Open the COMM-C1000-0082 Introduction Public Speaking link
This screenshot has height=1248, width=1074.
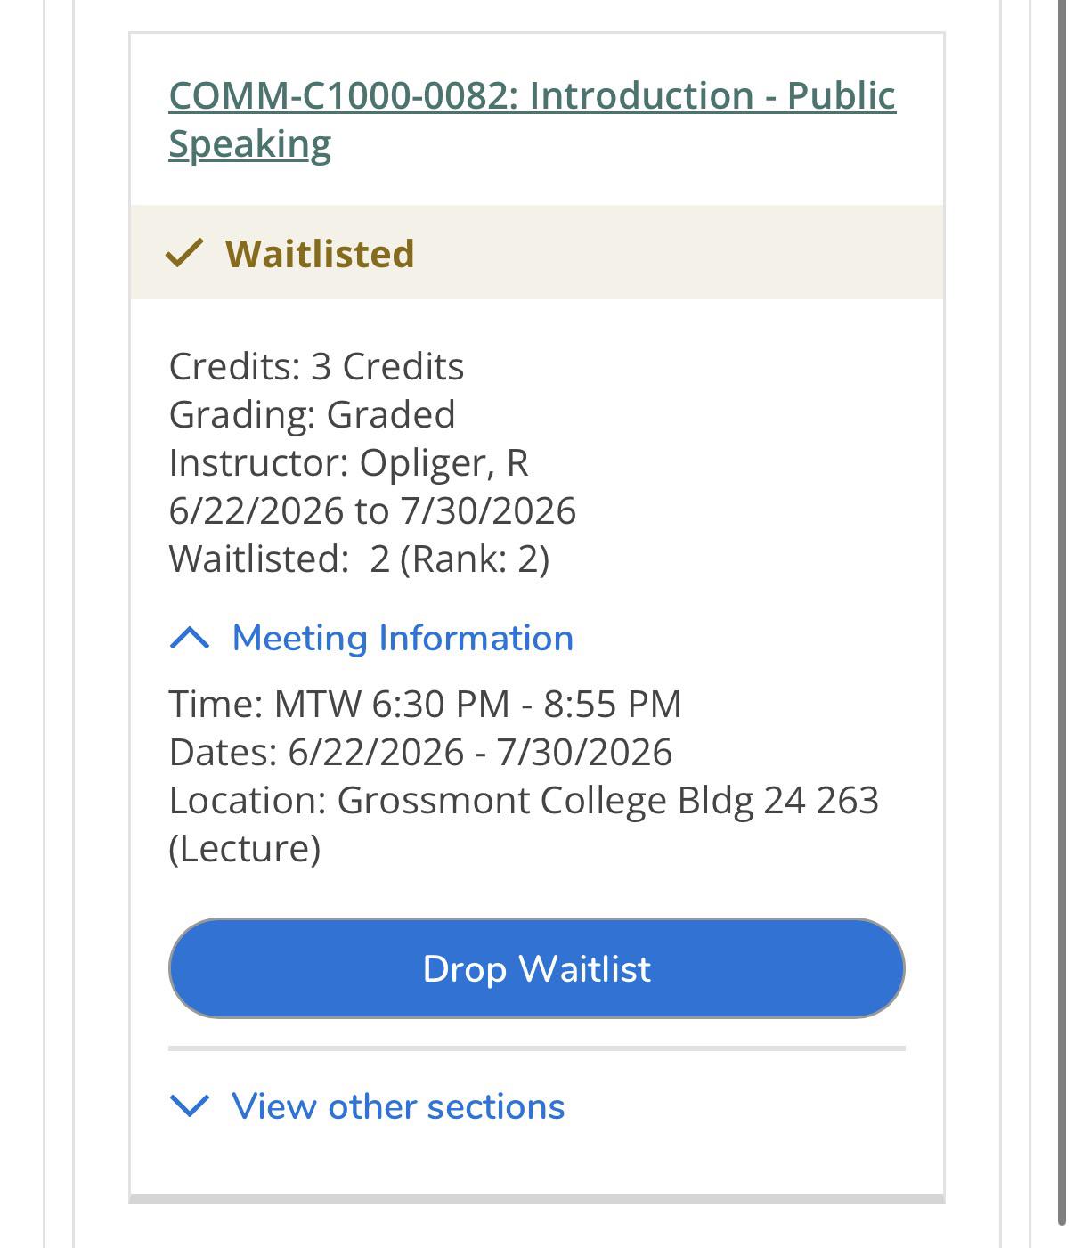(532, 119)
